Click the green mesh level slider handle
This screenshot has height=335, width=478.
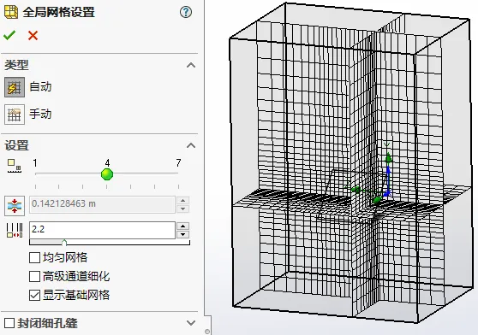click(x=107, y=174)
